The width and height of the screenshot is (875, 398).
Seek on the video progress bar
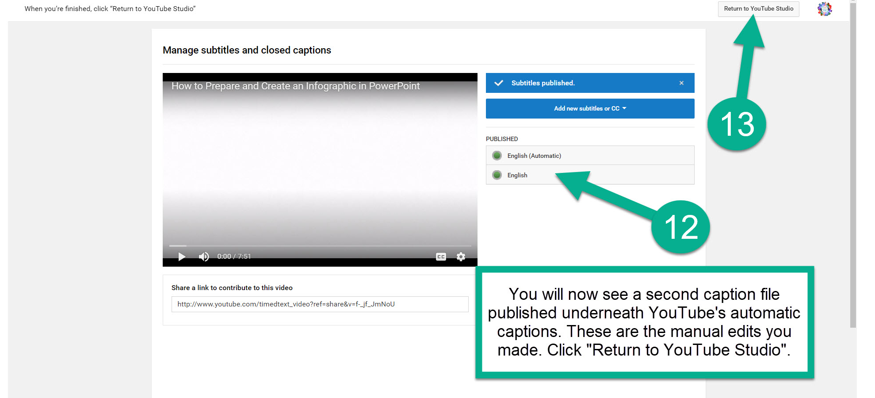[x=320, y=245]
